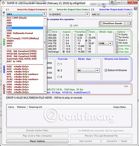Open Player Options
This screenshot has width=139, height=146.
(37, 141)
